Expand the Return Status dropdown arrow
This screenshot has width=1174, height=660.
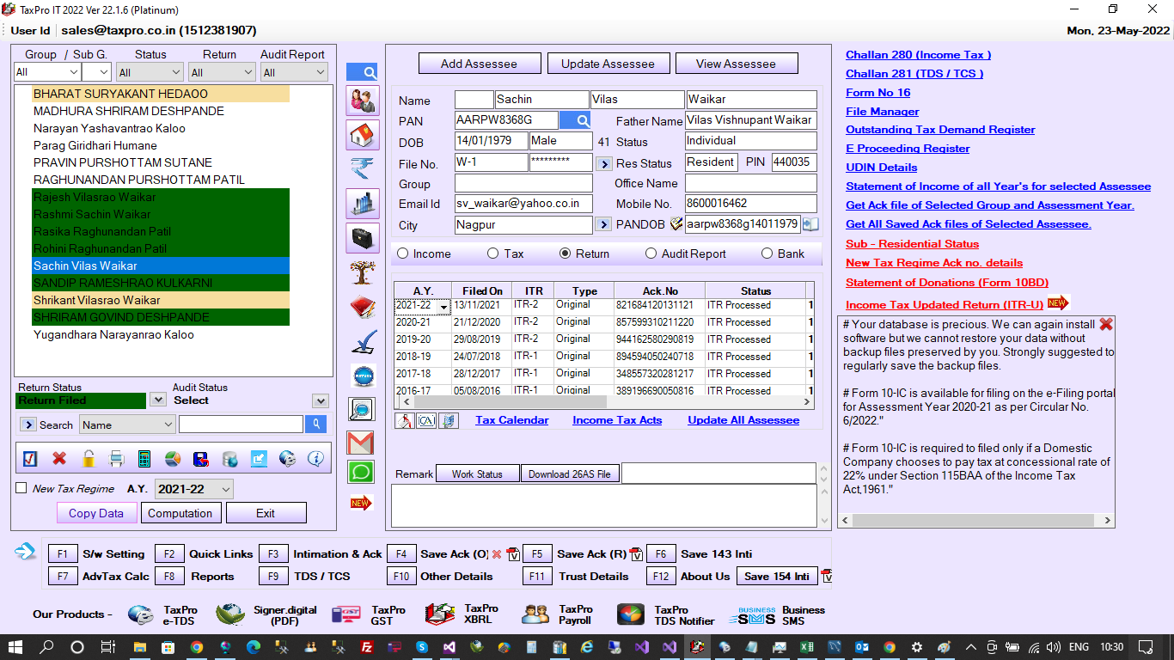158,400
